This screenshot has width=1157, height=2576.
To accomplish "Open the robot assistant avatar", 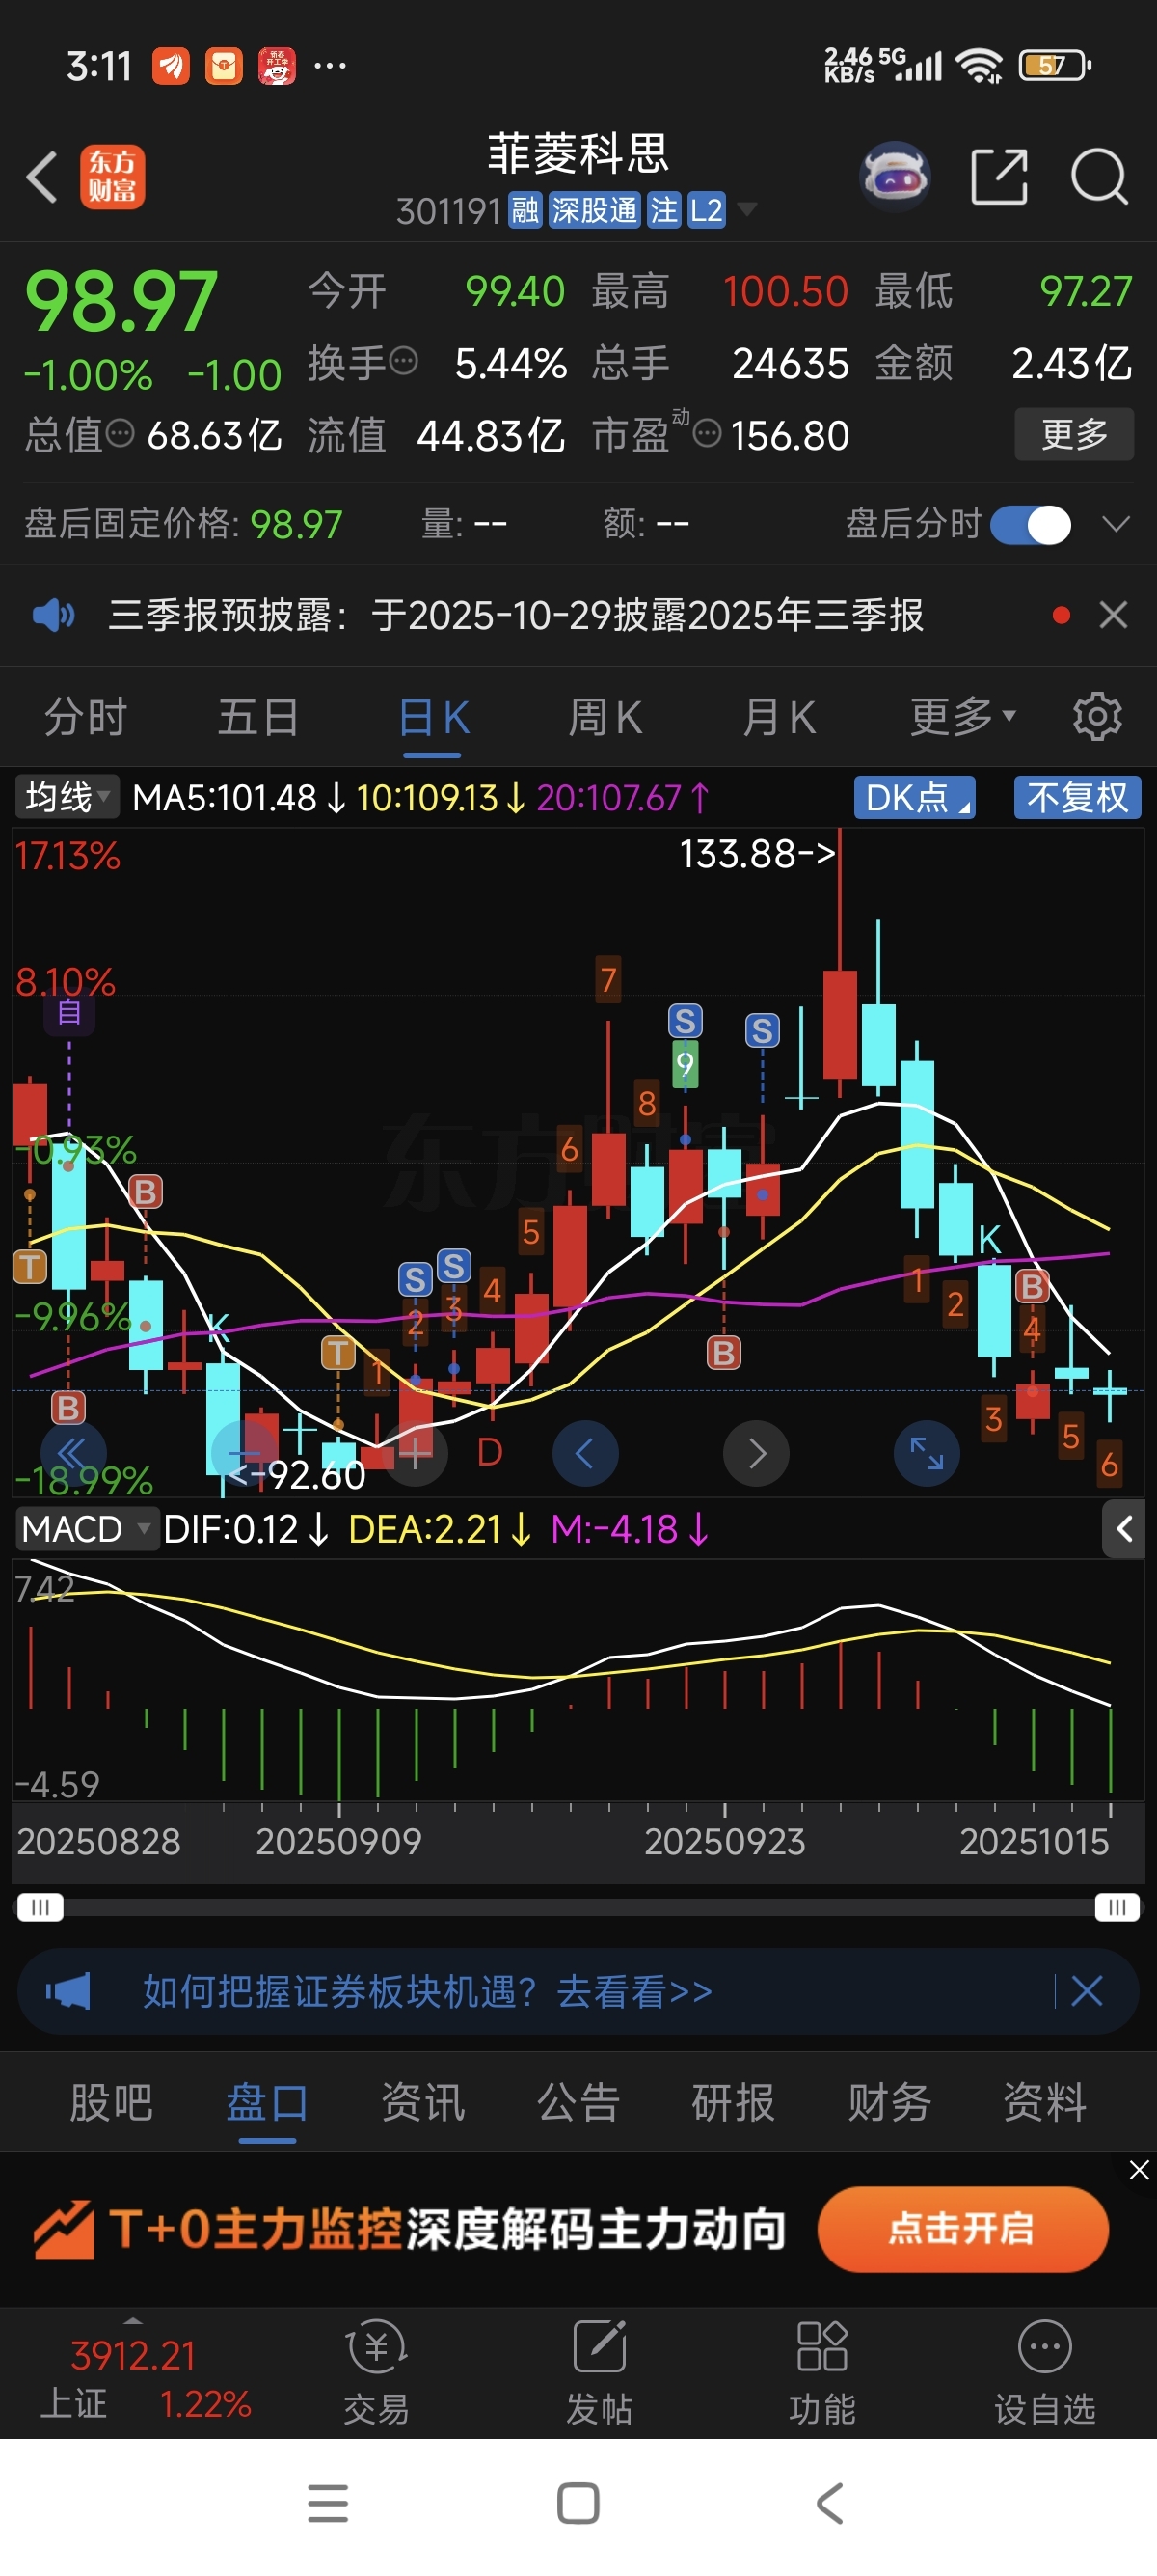I will (895, 177).
